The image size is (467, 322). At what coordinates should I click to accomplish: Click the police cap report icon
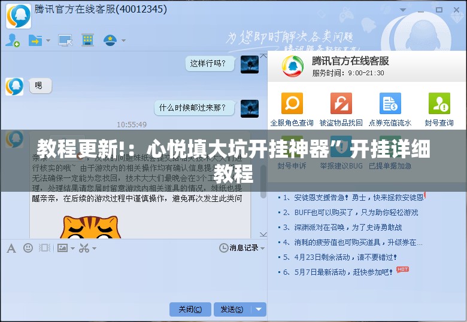(110, 40)
